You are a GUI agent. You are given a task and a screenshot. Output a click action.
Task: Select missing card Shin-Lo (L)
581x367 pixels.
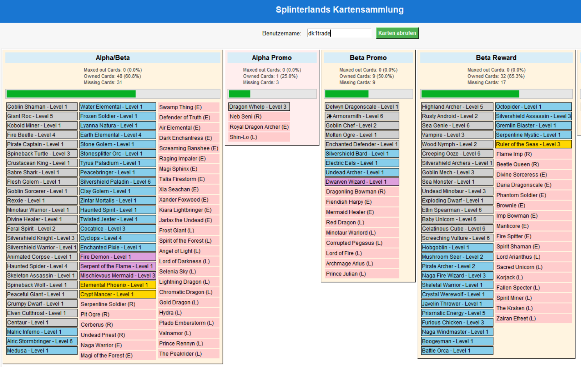pos(259,137)
